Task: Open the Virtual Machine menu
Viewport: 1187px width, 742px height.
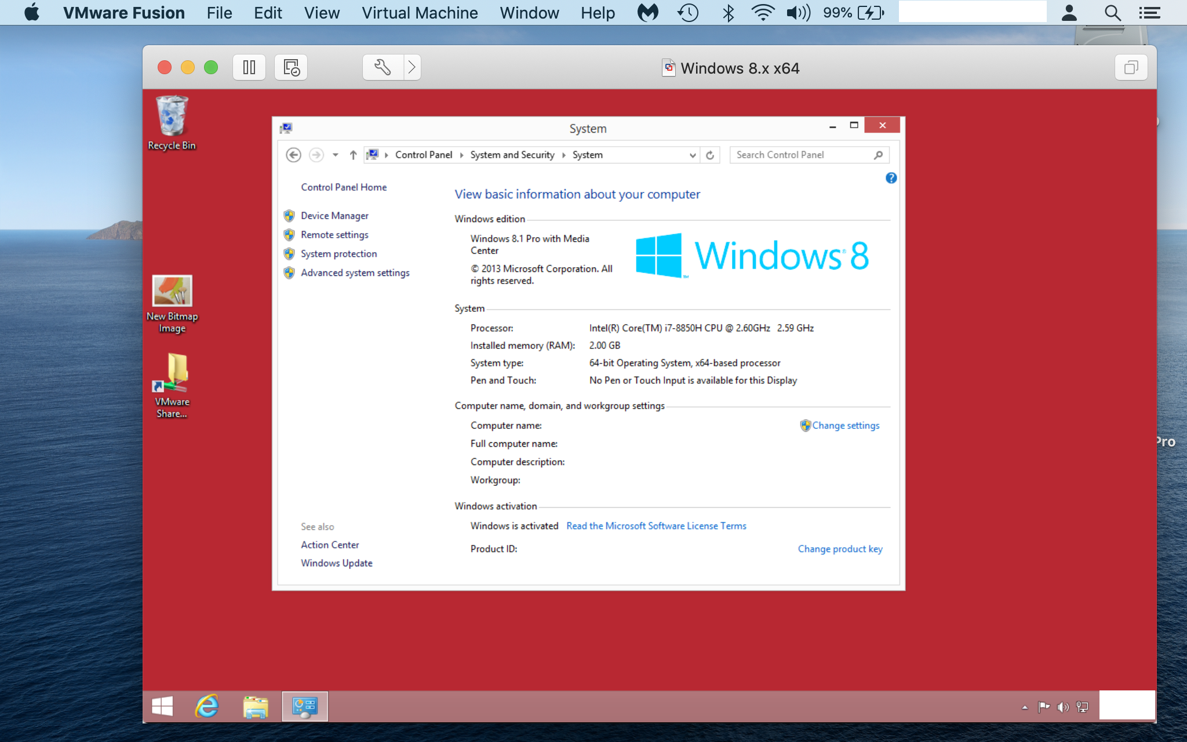Action: pyautogui.click(x=420, y=13)
